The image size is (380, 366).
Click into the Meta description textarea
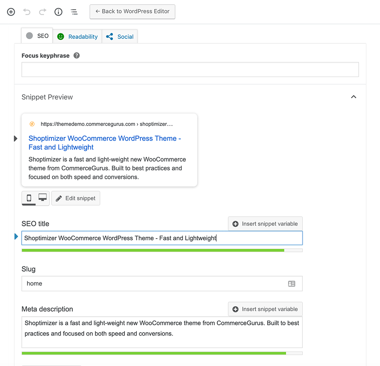[x=162, y=332]
